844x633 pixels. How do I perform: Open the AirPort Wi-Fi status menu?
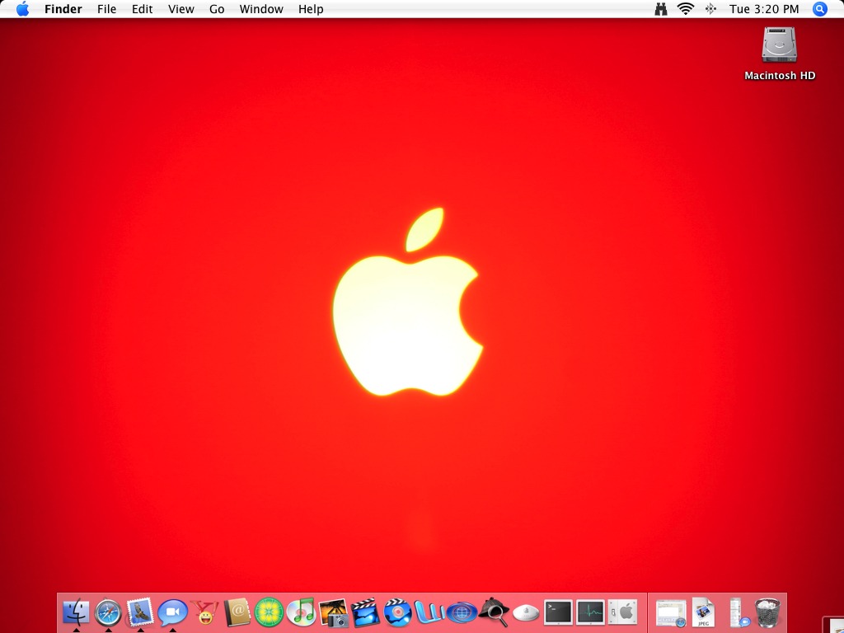[685, 9]
